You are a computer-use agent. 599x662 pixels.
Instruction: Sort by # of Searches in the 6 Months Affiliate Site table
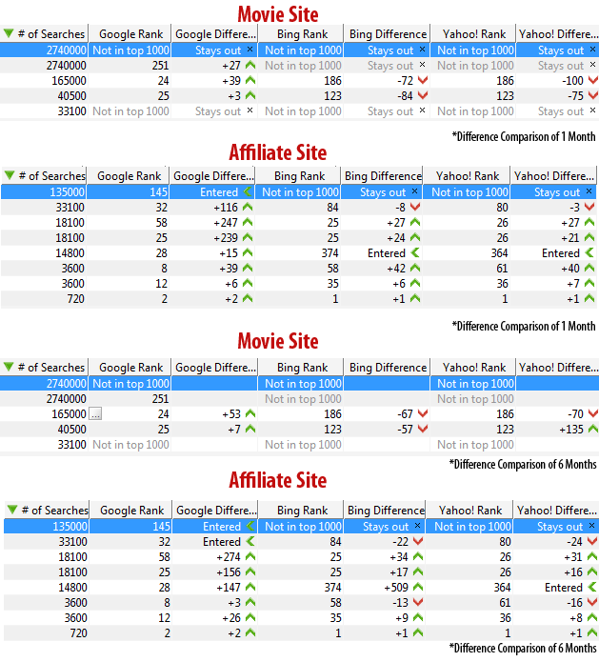pyautogui.click(x=48, y=510)
